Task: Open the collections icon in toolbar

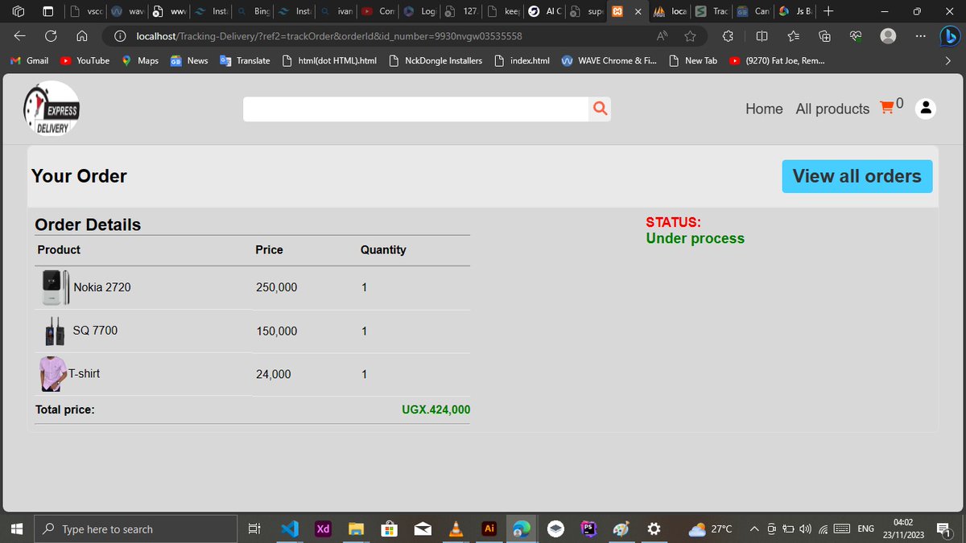Action: 824,36
